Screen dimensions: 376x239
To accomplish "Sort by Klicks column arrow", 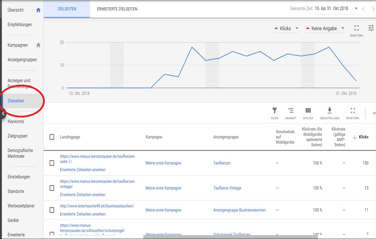I will click(355, 137).
